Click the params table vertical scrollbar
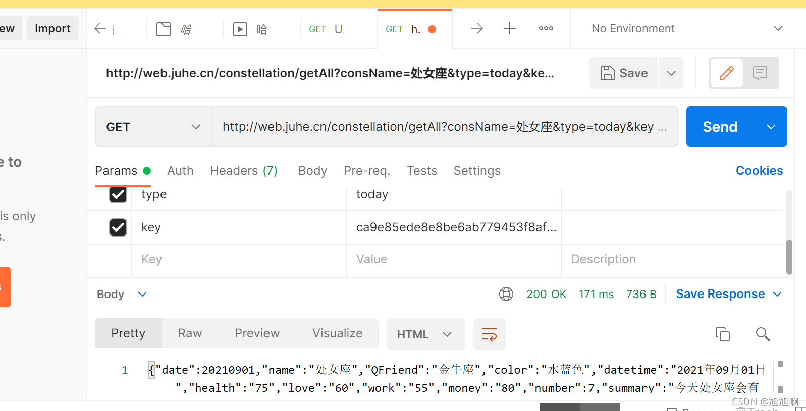806x411 pixels. coord(789,257)
